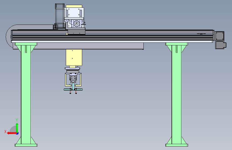Image resolution: width=232 pixels, height=150 pixels.
Task: Select the right green support column
Action: coord(177,94)
